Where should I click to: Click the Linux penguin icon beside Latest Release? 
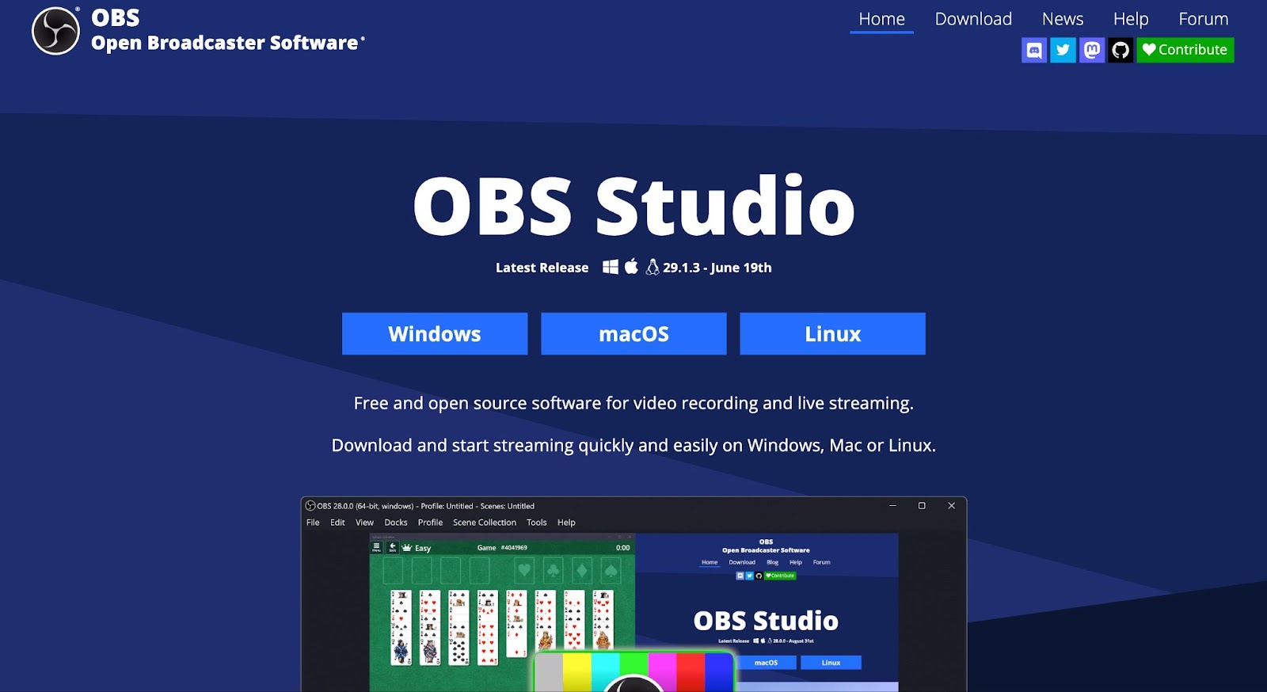(653, 267)
